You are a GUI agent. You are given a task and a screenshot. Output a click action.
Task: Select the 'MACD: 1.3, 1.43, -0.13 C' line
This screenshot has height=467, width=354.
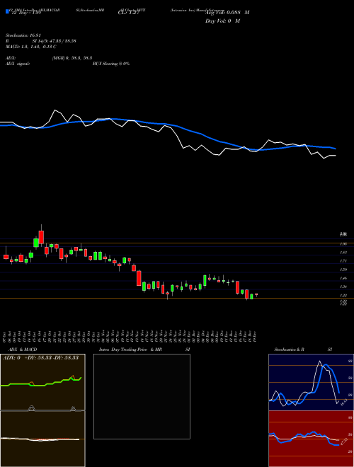(x=31, y=47)
